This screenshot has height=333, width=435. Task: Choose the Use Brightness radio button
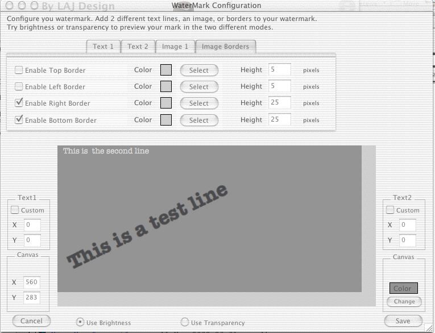click(x=80, y=322)
